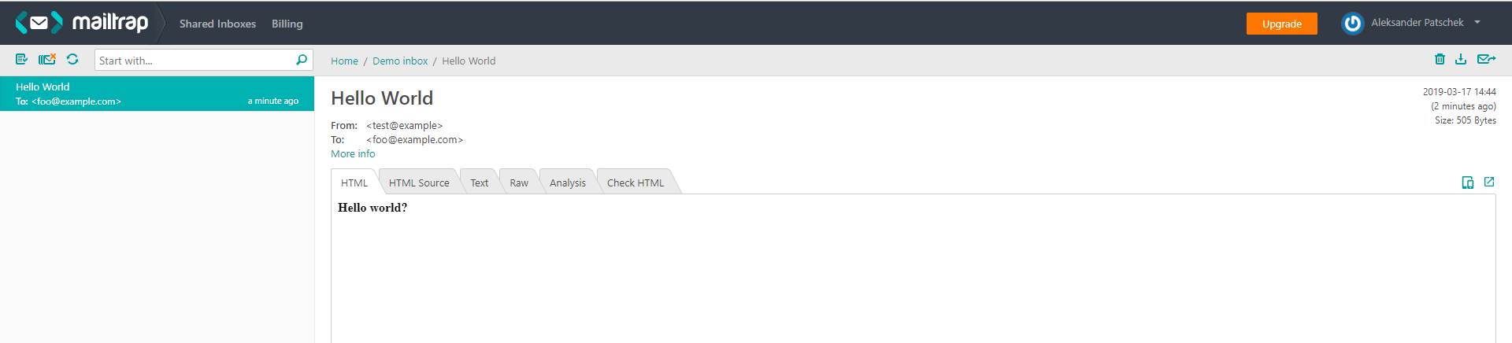Click the mark all as read icon
Screen dimensions: 1512x343
[x=21, y=59]
